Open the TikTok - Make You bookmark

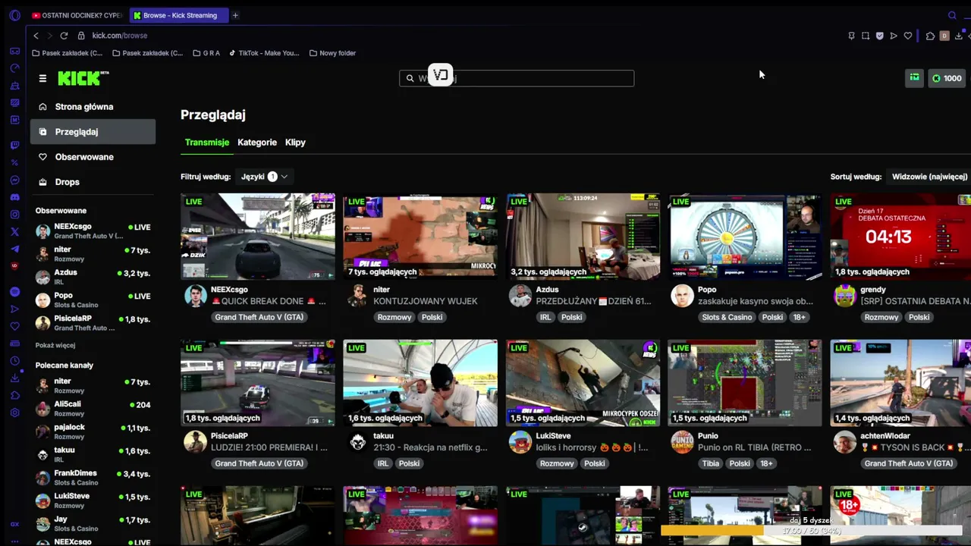(264, 53)
